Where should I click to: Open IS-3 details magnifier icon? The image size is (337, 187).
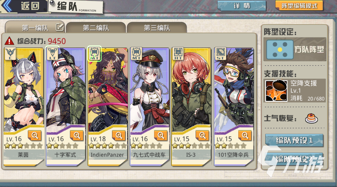[x=202, y=136]
